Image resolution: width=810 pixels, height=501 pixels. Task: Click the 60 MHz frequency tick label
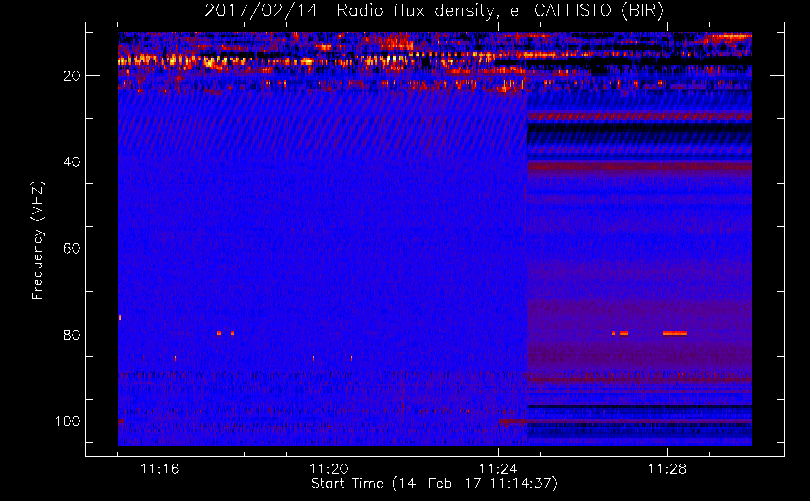72,248
